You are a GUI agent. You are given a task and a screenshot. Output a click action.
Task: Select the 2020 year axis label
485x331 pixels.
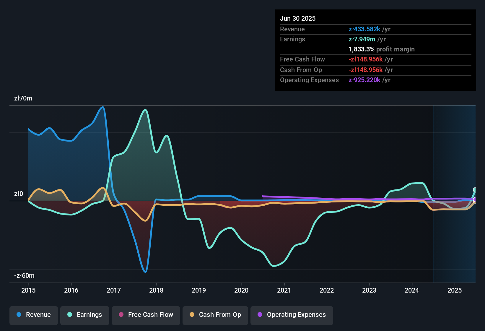[x=242, y=291]
